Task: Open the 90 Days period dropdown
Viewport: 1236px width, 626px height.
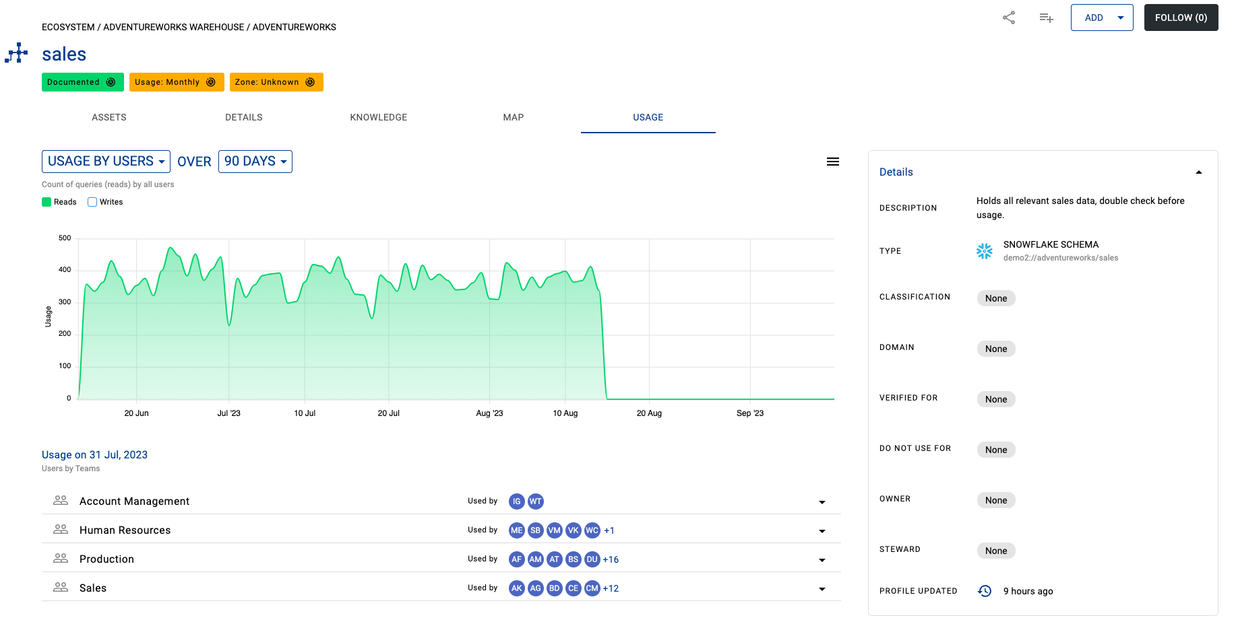Action: [x=255, y=162]
